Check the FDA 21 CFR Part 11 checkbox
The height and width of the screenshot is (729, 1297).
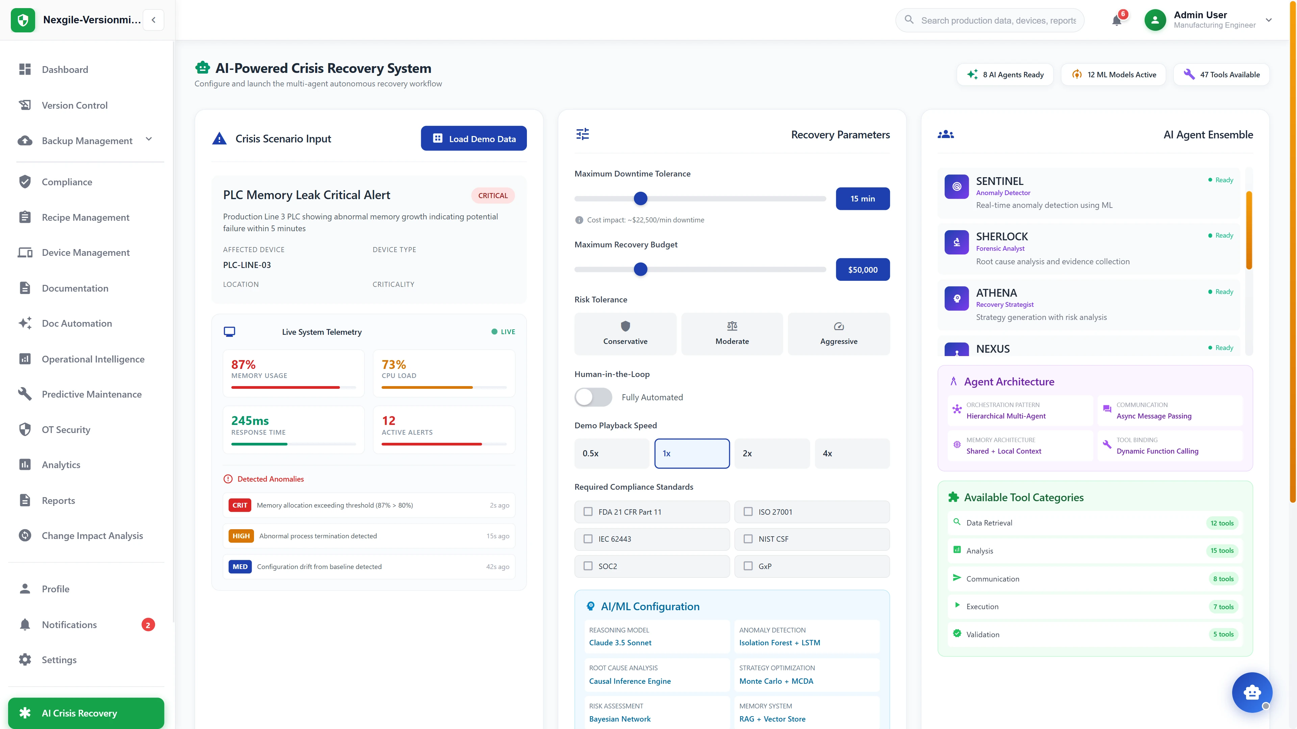(588, 512)
